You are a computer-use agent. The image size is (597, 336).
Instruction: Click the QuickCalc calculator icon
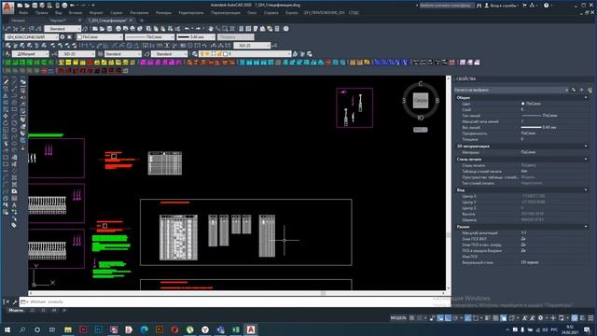coord(277,29)
